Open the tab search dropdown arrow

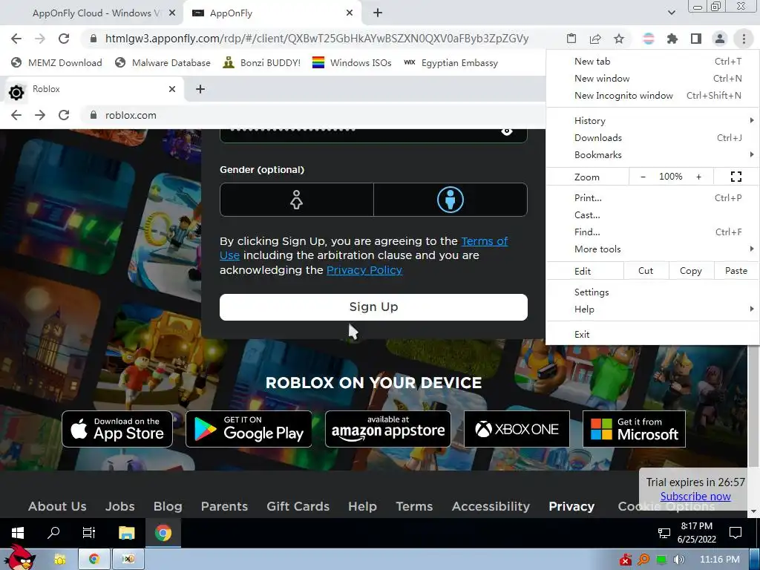671,13
